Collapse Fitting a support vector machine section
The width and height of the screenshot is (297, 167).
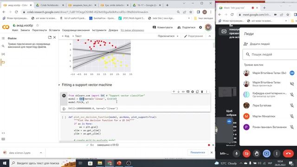click(x=59, y=85)
